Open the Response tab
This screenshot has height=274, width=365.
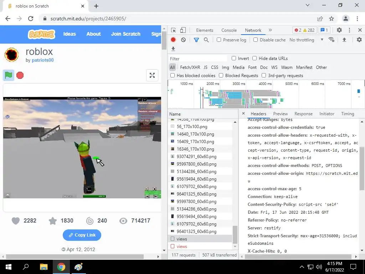point(304,114)
